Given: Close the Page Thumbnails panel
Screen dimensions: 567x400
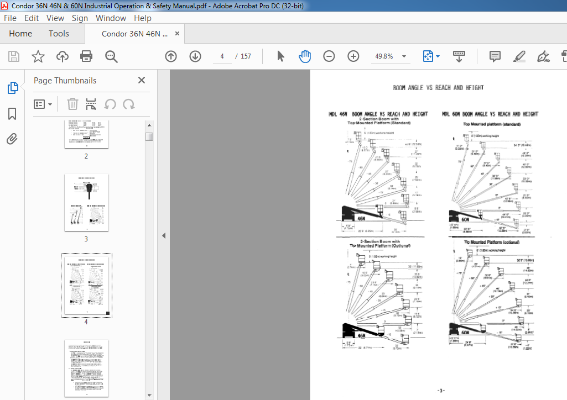Looking at the screenshot, I should point(142,80).
